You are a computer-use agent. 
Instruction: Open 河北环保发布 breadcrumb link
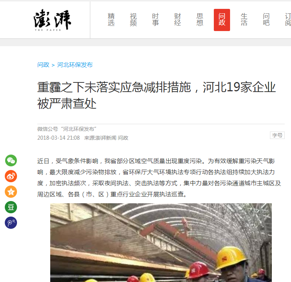[x=75, y=65]
